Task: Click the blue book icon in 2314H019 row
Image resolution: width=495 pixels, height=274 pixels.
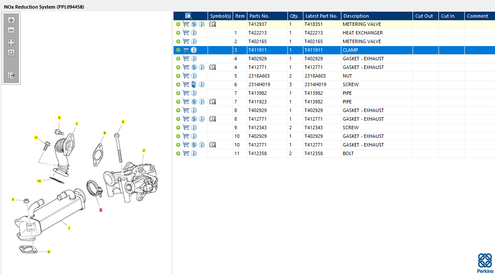Action: pyautogui.click(x=194, y=84)
